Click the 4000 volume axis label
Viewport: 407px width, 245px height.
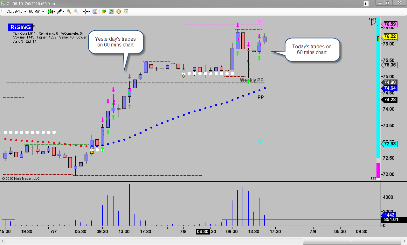pyautogui.click(x=388, y=197)
